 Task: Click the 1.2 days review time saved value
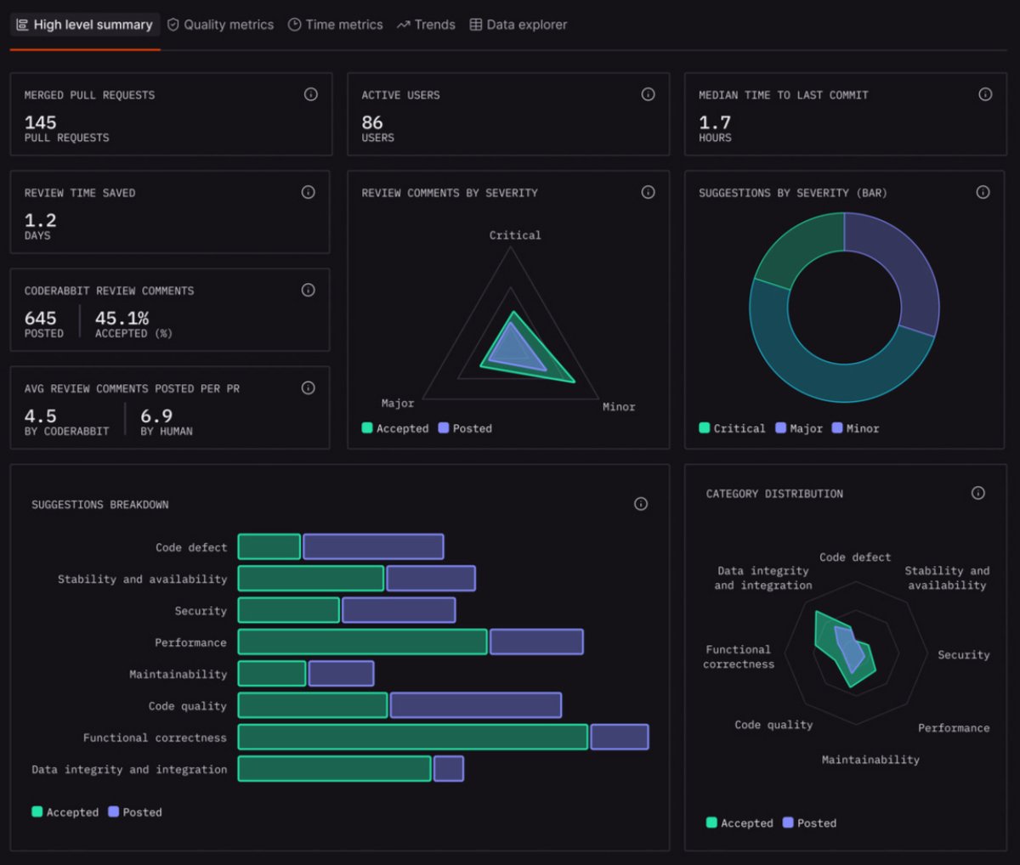pos(41,220)
